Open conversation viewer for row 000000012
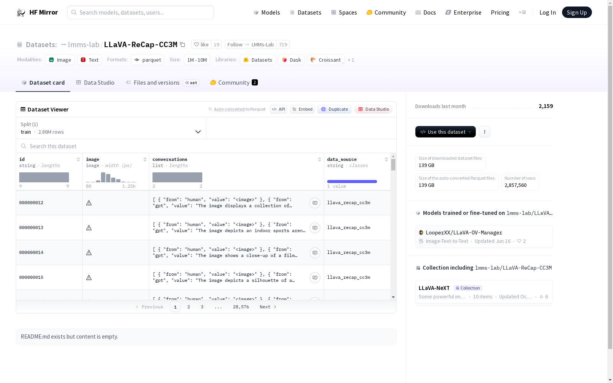613x383 pixels. (315, 203)
